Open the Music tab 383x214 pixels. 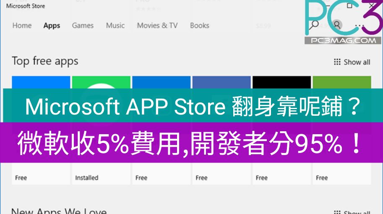pyautogui.click(x=115, y=25)
